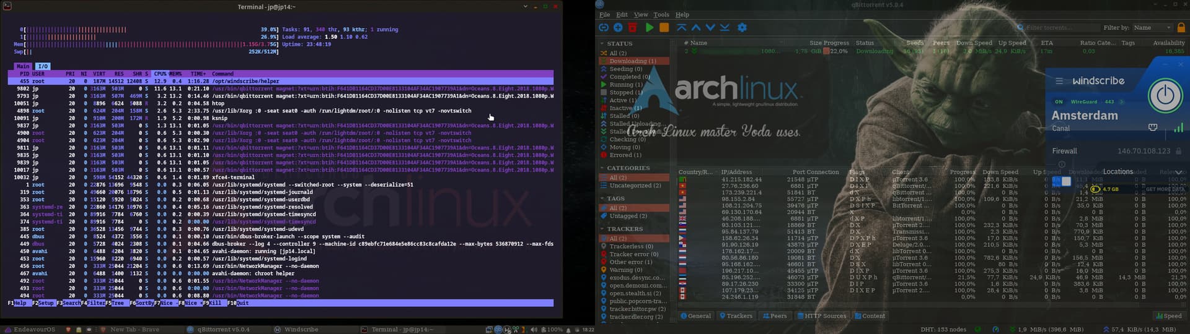Click the alternative speed limits status icon
The height and width of the screenshot is (334, 1190).
pos(995,330)
